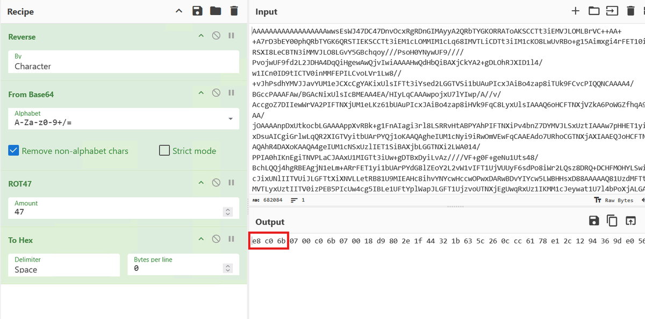The width and height of the screenshot is (645, 319).
Task: Collapse the ROT47 operation
Action: (201, 183)
